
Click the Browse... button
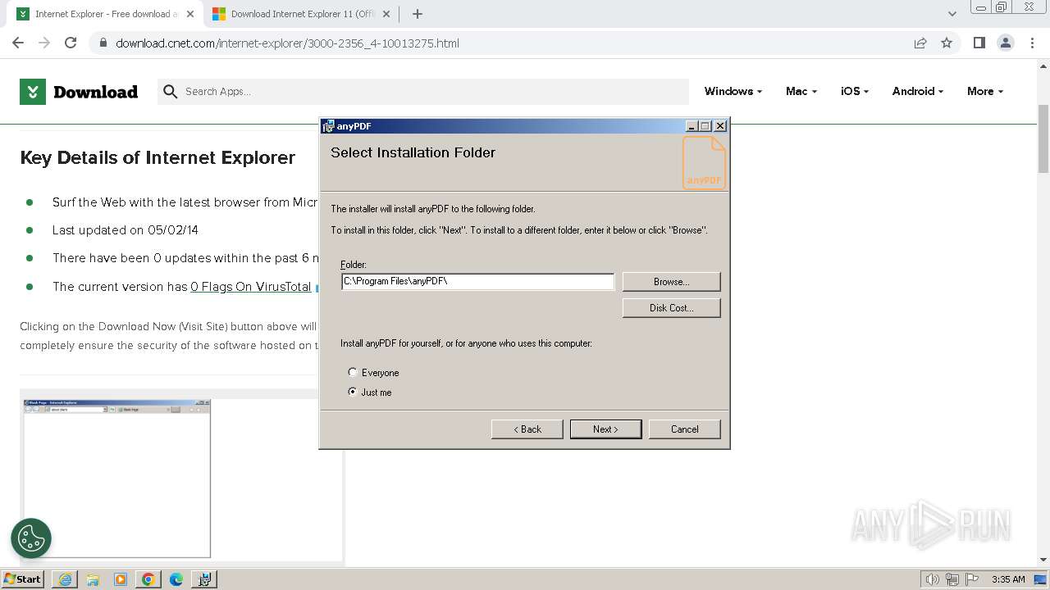point(671,282)
